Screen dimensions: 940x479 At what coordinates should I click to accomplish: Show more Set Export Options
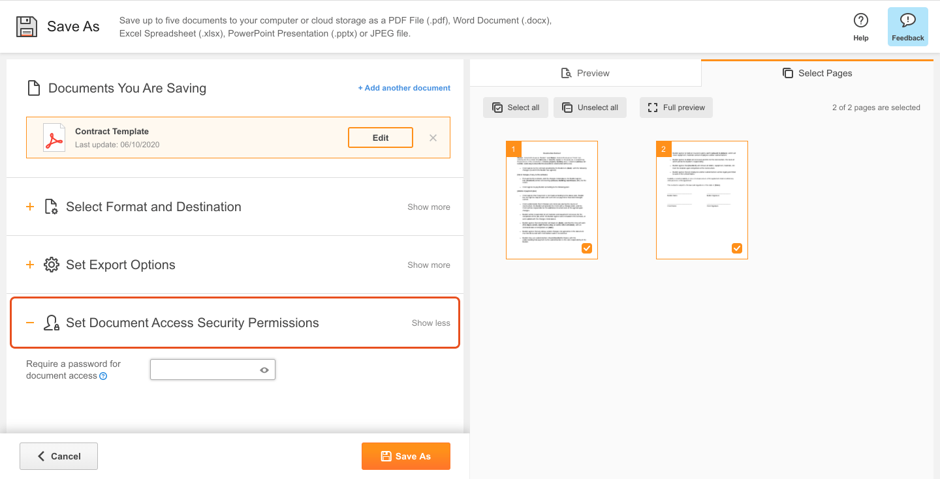point(429,265)
